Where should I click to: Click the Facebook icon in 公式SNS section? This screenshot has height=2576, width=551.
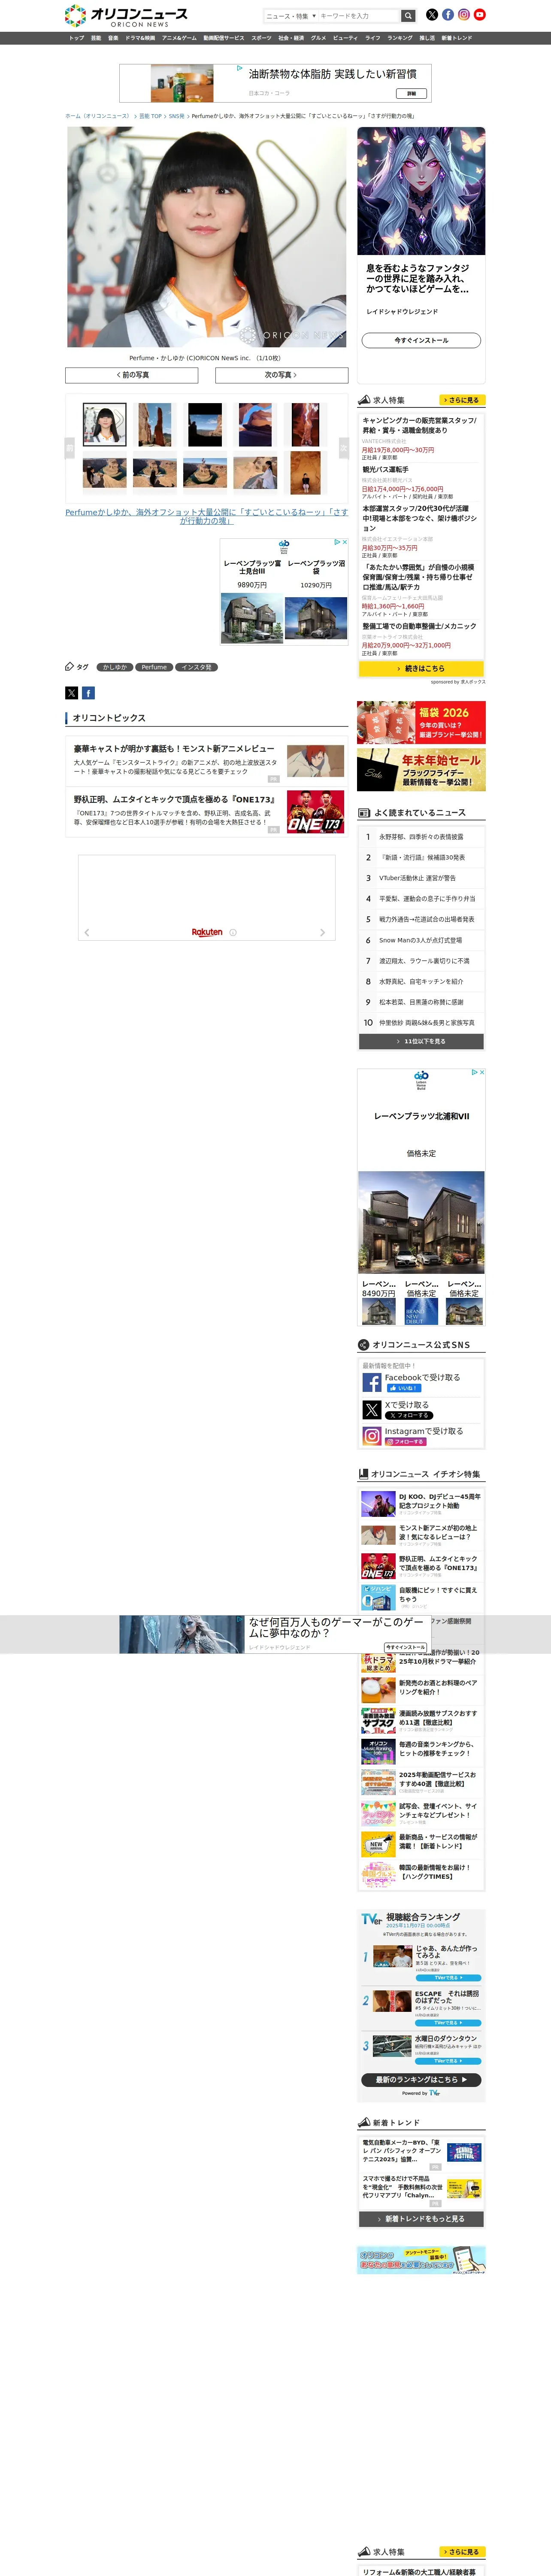pyautogui.click(x=372, y=1382)
